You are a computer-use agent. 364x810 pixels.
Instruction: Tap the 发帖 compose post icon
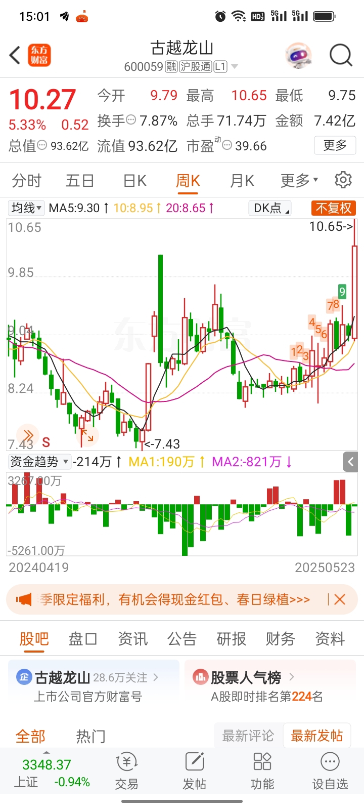point(195,772)
